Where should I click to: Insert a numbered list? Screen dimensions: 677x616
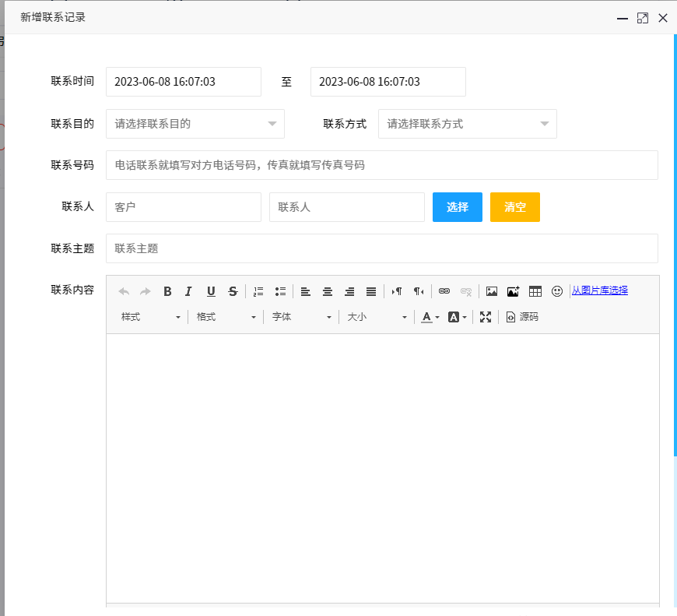pos(258,291)
